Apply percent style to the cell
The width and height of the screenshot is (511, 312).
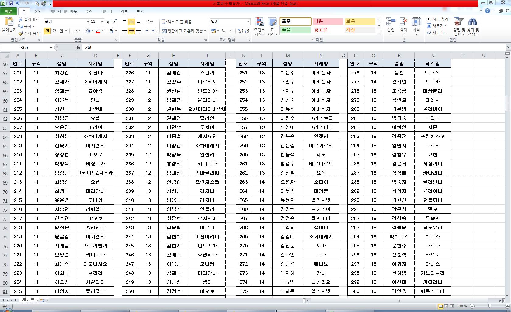(x=224, y=31)
